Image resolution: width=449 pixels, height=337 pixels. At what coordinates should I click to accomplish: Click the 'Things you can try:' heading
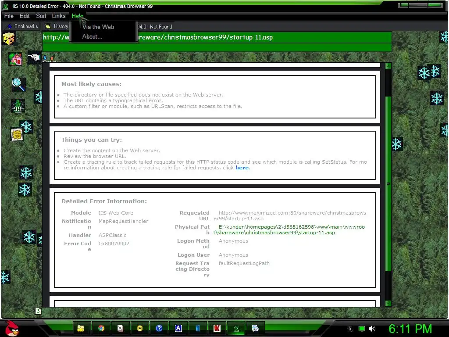point(92,140)
